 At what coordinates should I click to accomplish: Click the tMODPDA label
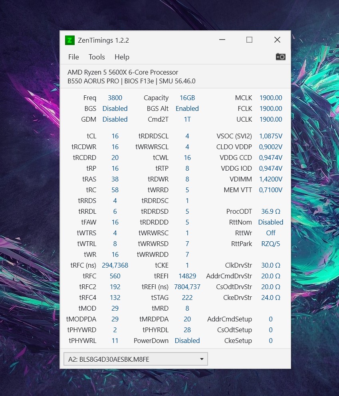(x=81, y=319)
